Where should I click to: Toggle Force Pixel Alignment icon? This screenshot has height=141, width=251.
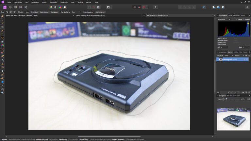click(135, 7)
